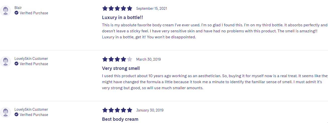Open the 'Luxury in a bottle!!' review title
This screenshot has width=328, height=123.
123,18
